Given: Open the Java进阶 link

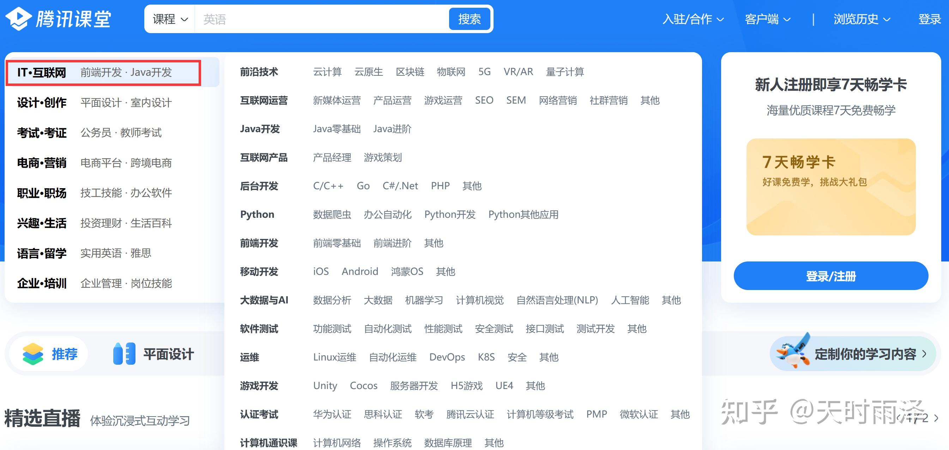Looking at the screenshot, I should click(392, 129).
